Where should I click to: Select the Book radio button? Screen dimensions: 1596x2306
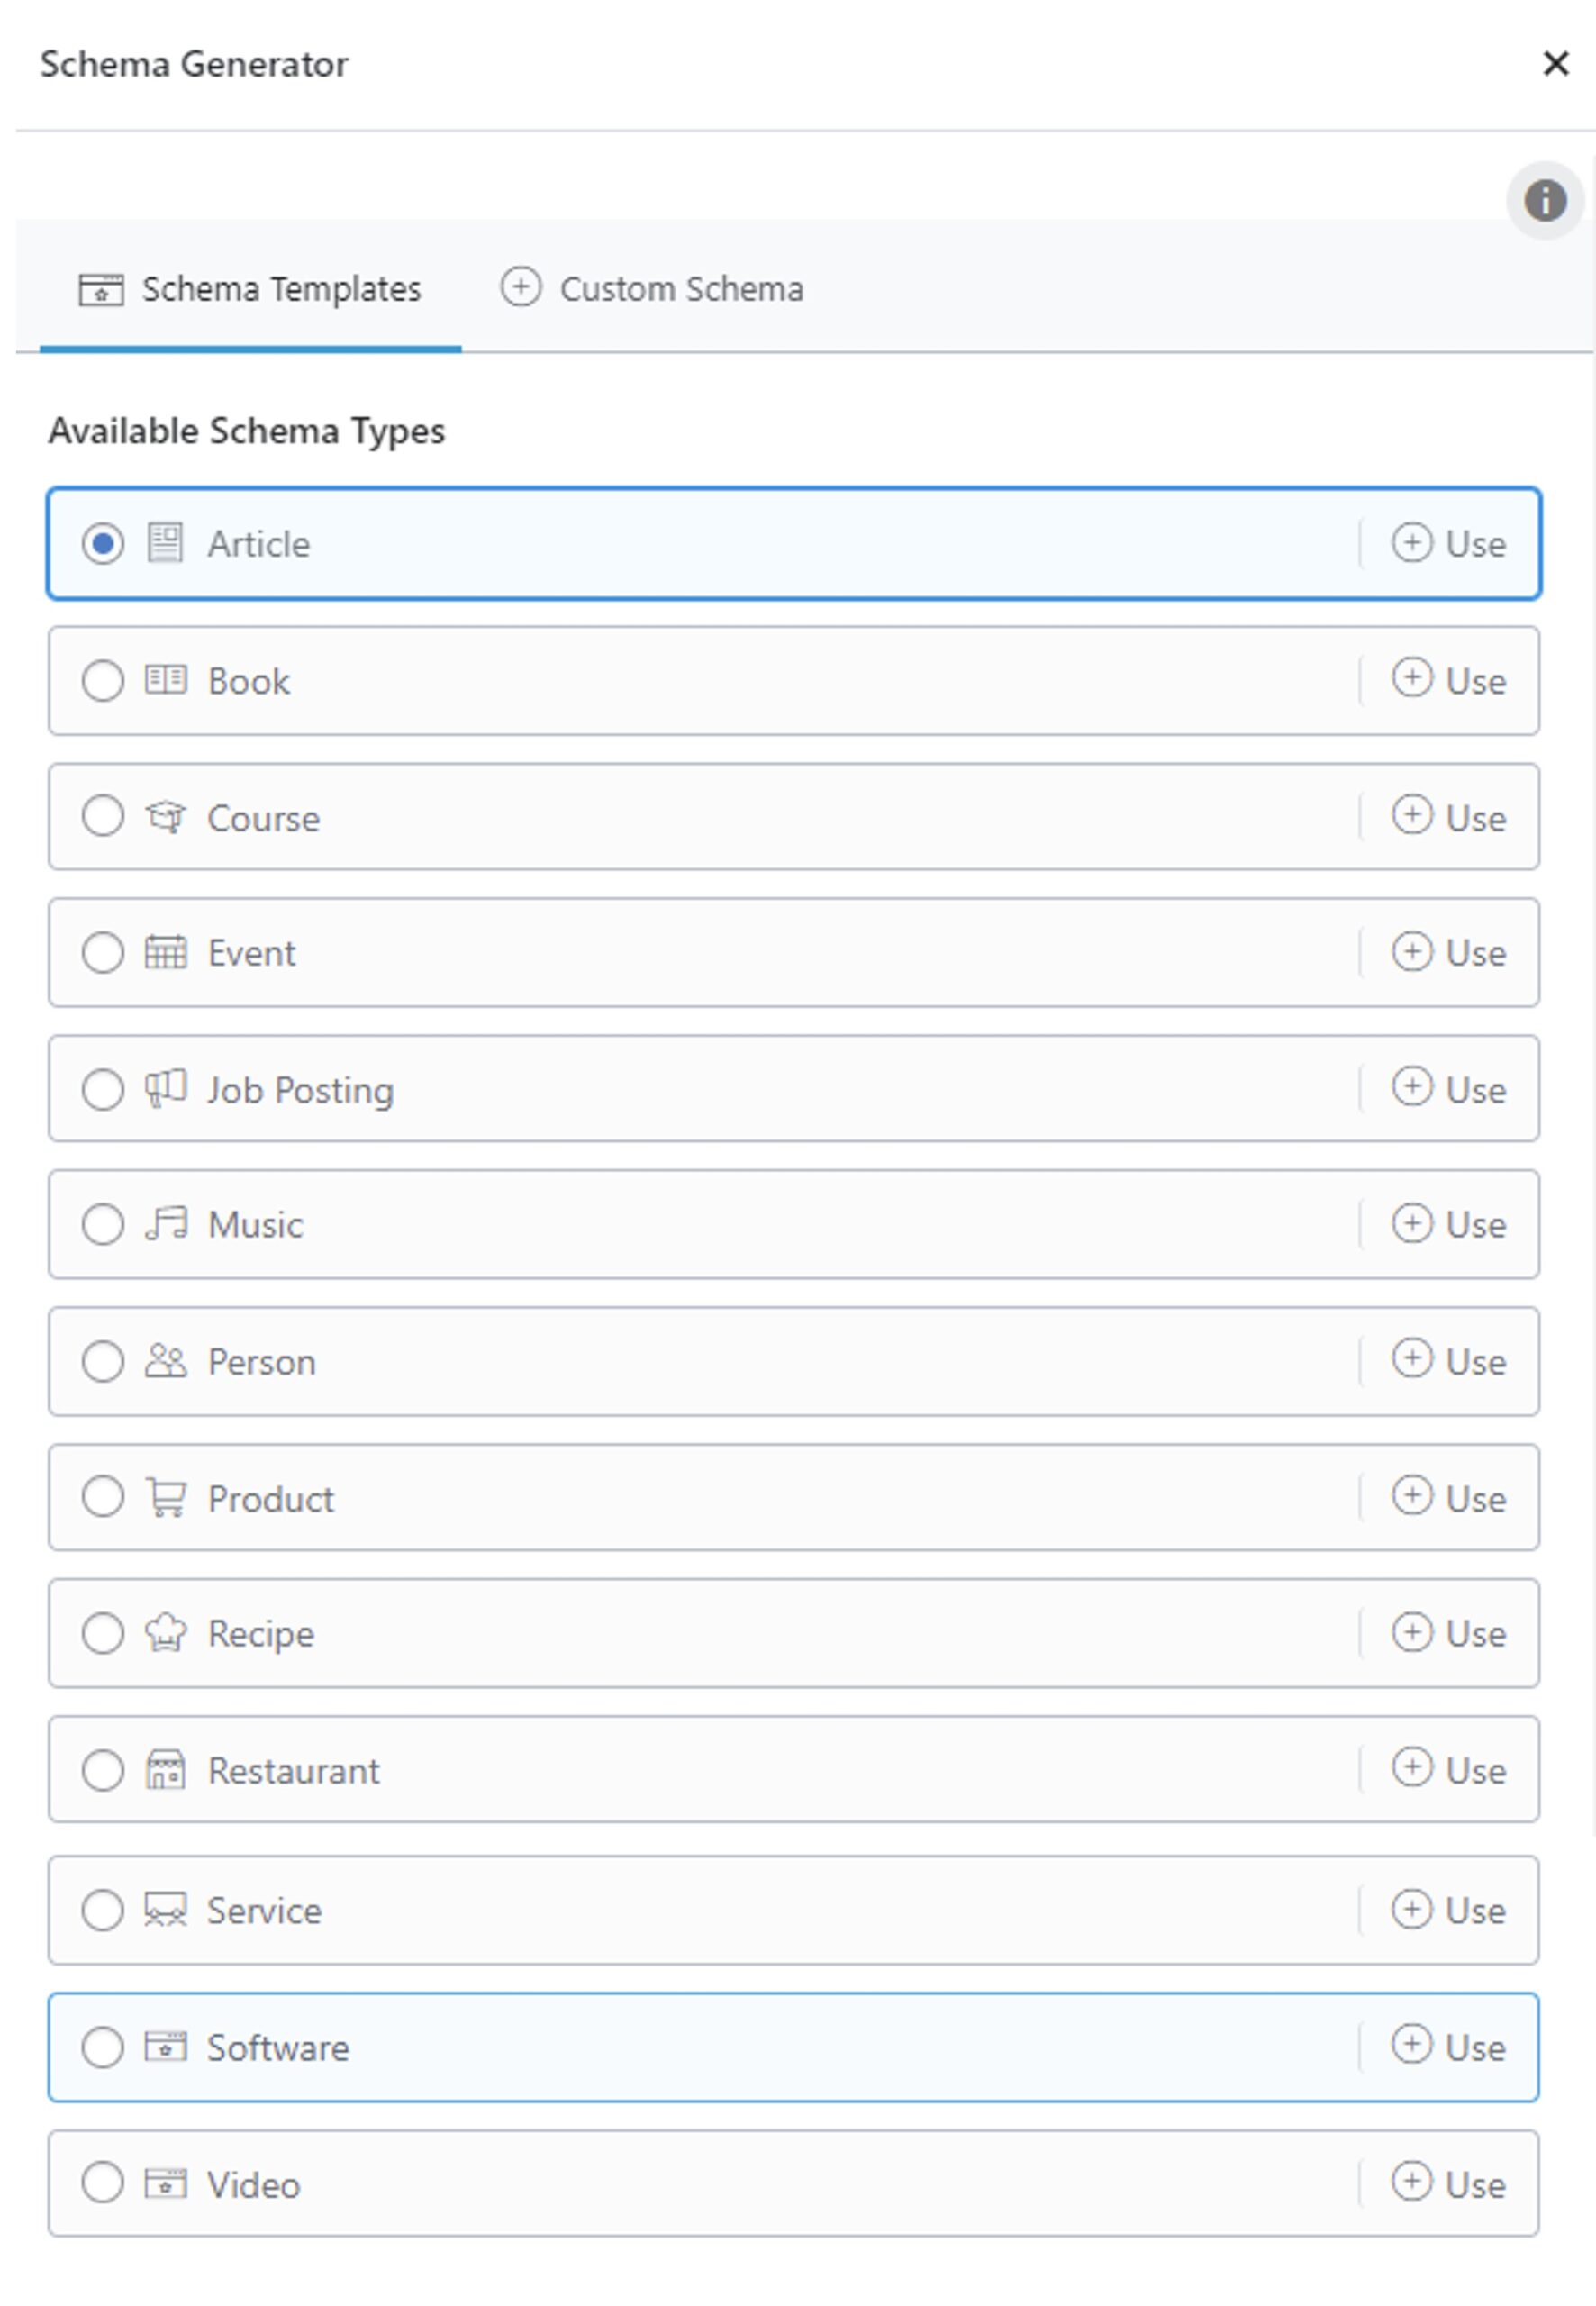tap(103, 680)
